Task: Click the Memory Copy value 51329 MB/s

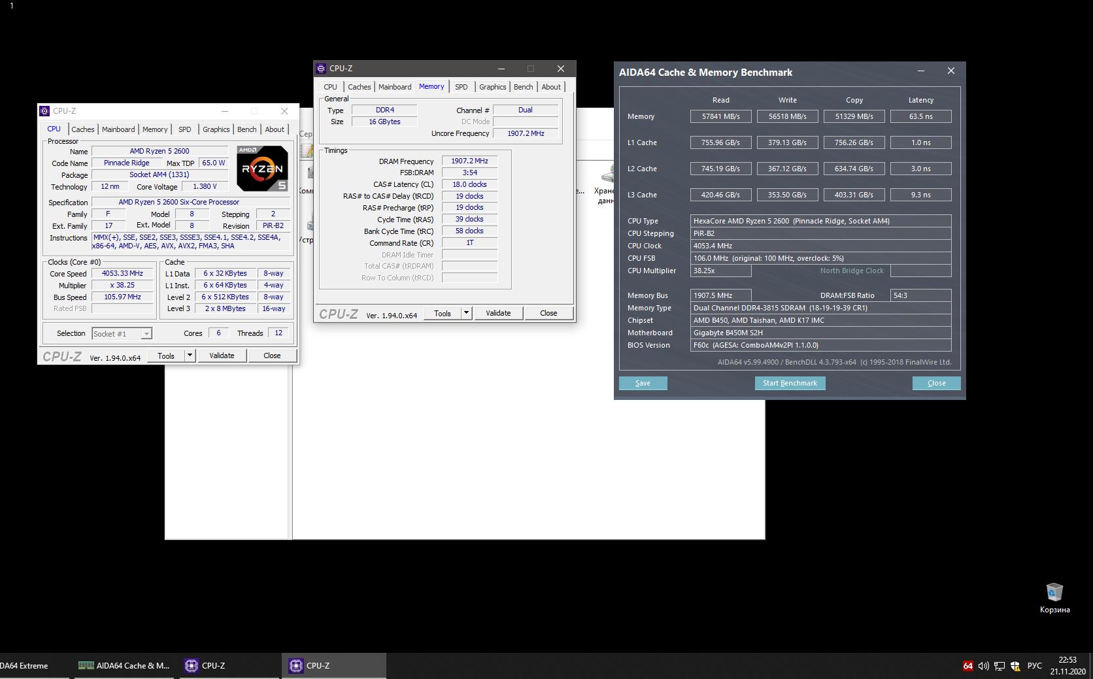Action: [x=854, y=116]
